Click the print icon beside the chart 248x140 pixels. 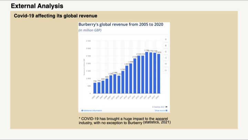point(166,70)
